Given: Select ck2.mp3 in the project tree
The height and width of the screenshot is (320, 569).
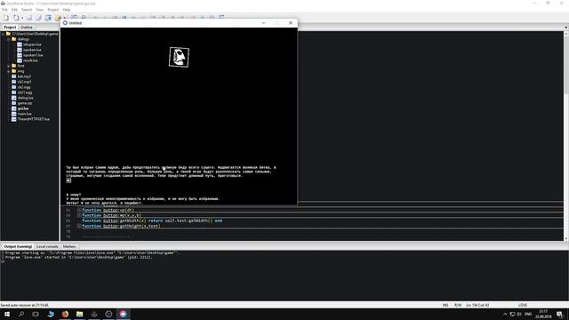Looking at the screenshot, I should [24, 82].
